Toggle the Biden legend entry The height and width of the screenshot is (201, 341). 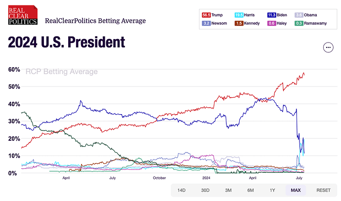(277, 15)
